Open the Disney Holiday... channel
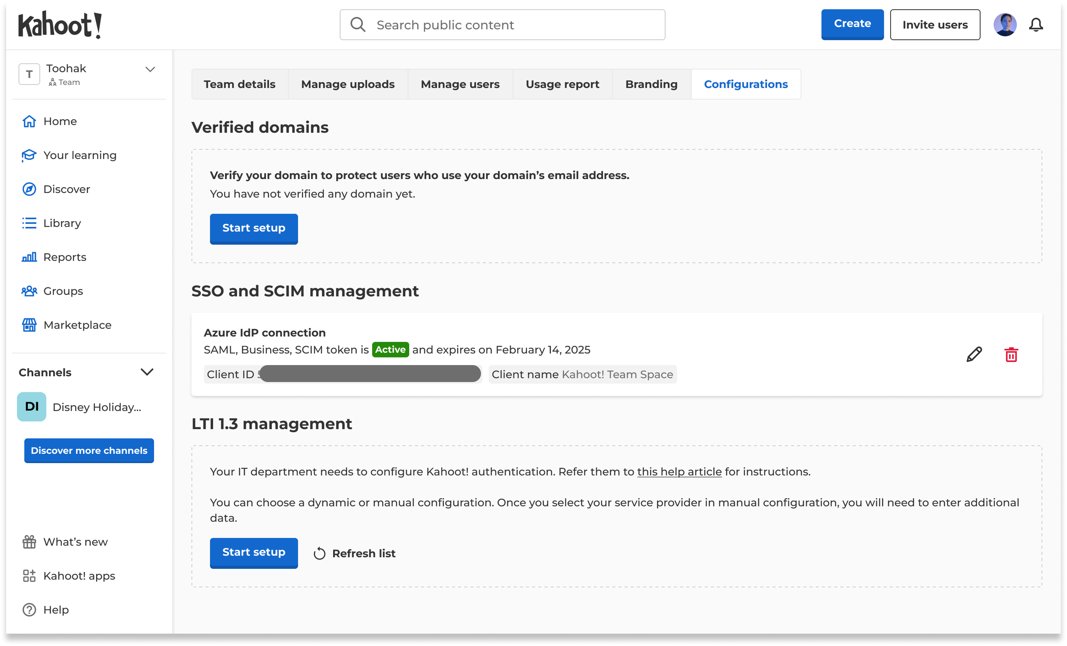 coord(97,407)
